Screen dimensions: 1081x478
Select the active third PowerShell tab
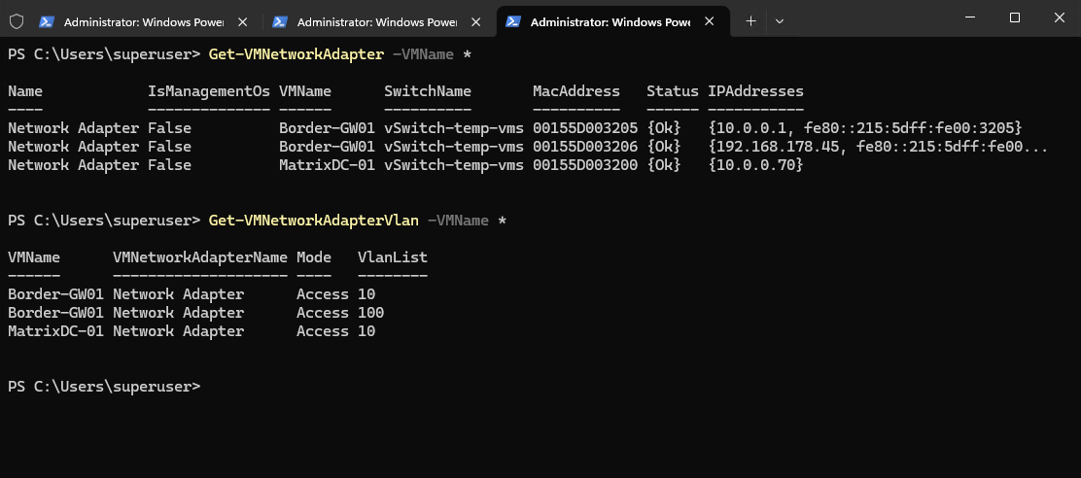(x=612, y=21)
